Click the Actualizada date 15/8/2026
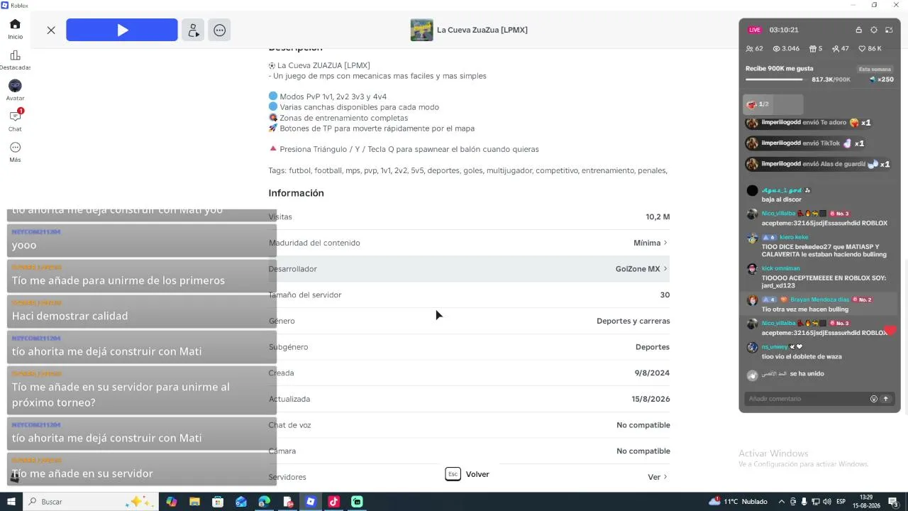The height and width of the screenshot is (511, 908). click(650, 399)
